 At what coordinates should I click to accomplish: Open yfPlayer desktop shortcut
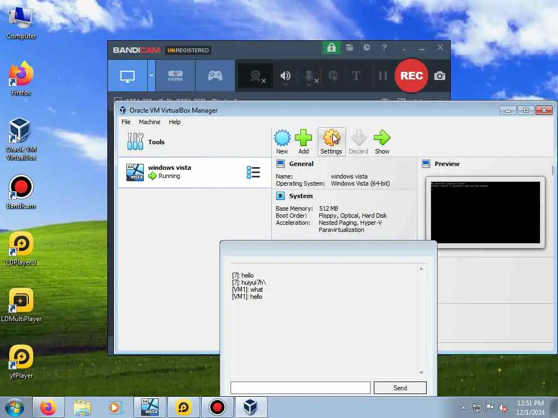[21, 361]
